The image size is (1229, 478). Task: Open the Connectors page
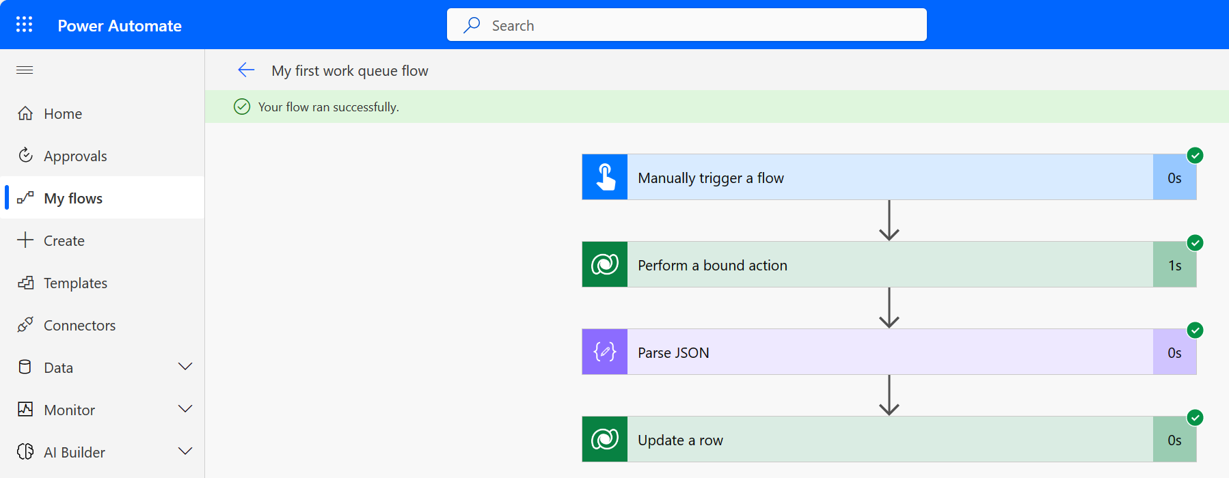pyautogui.click(x=79, y=326)
